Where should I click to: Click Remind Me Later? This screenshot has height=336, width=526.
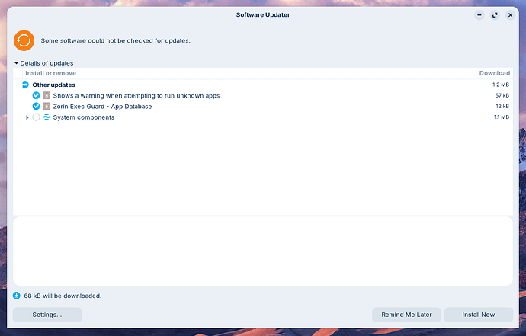(x=406, y=315)
